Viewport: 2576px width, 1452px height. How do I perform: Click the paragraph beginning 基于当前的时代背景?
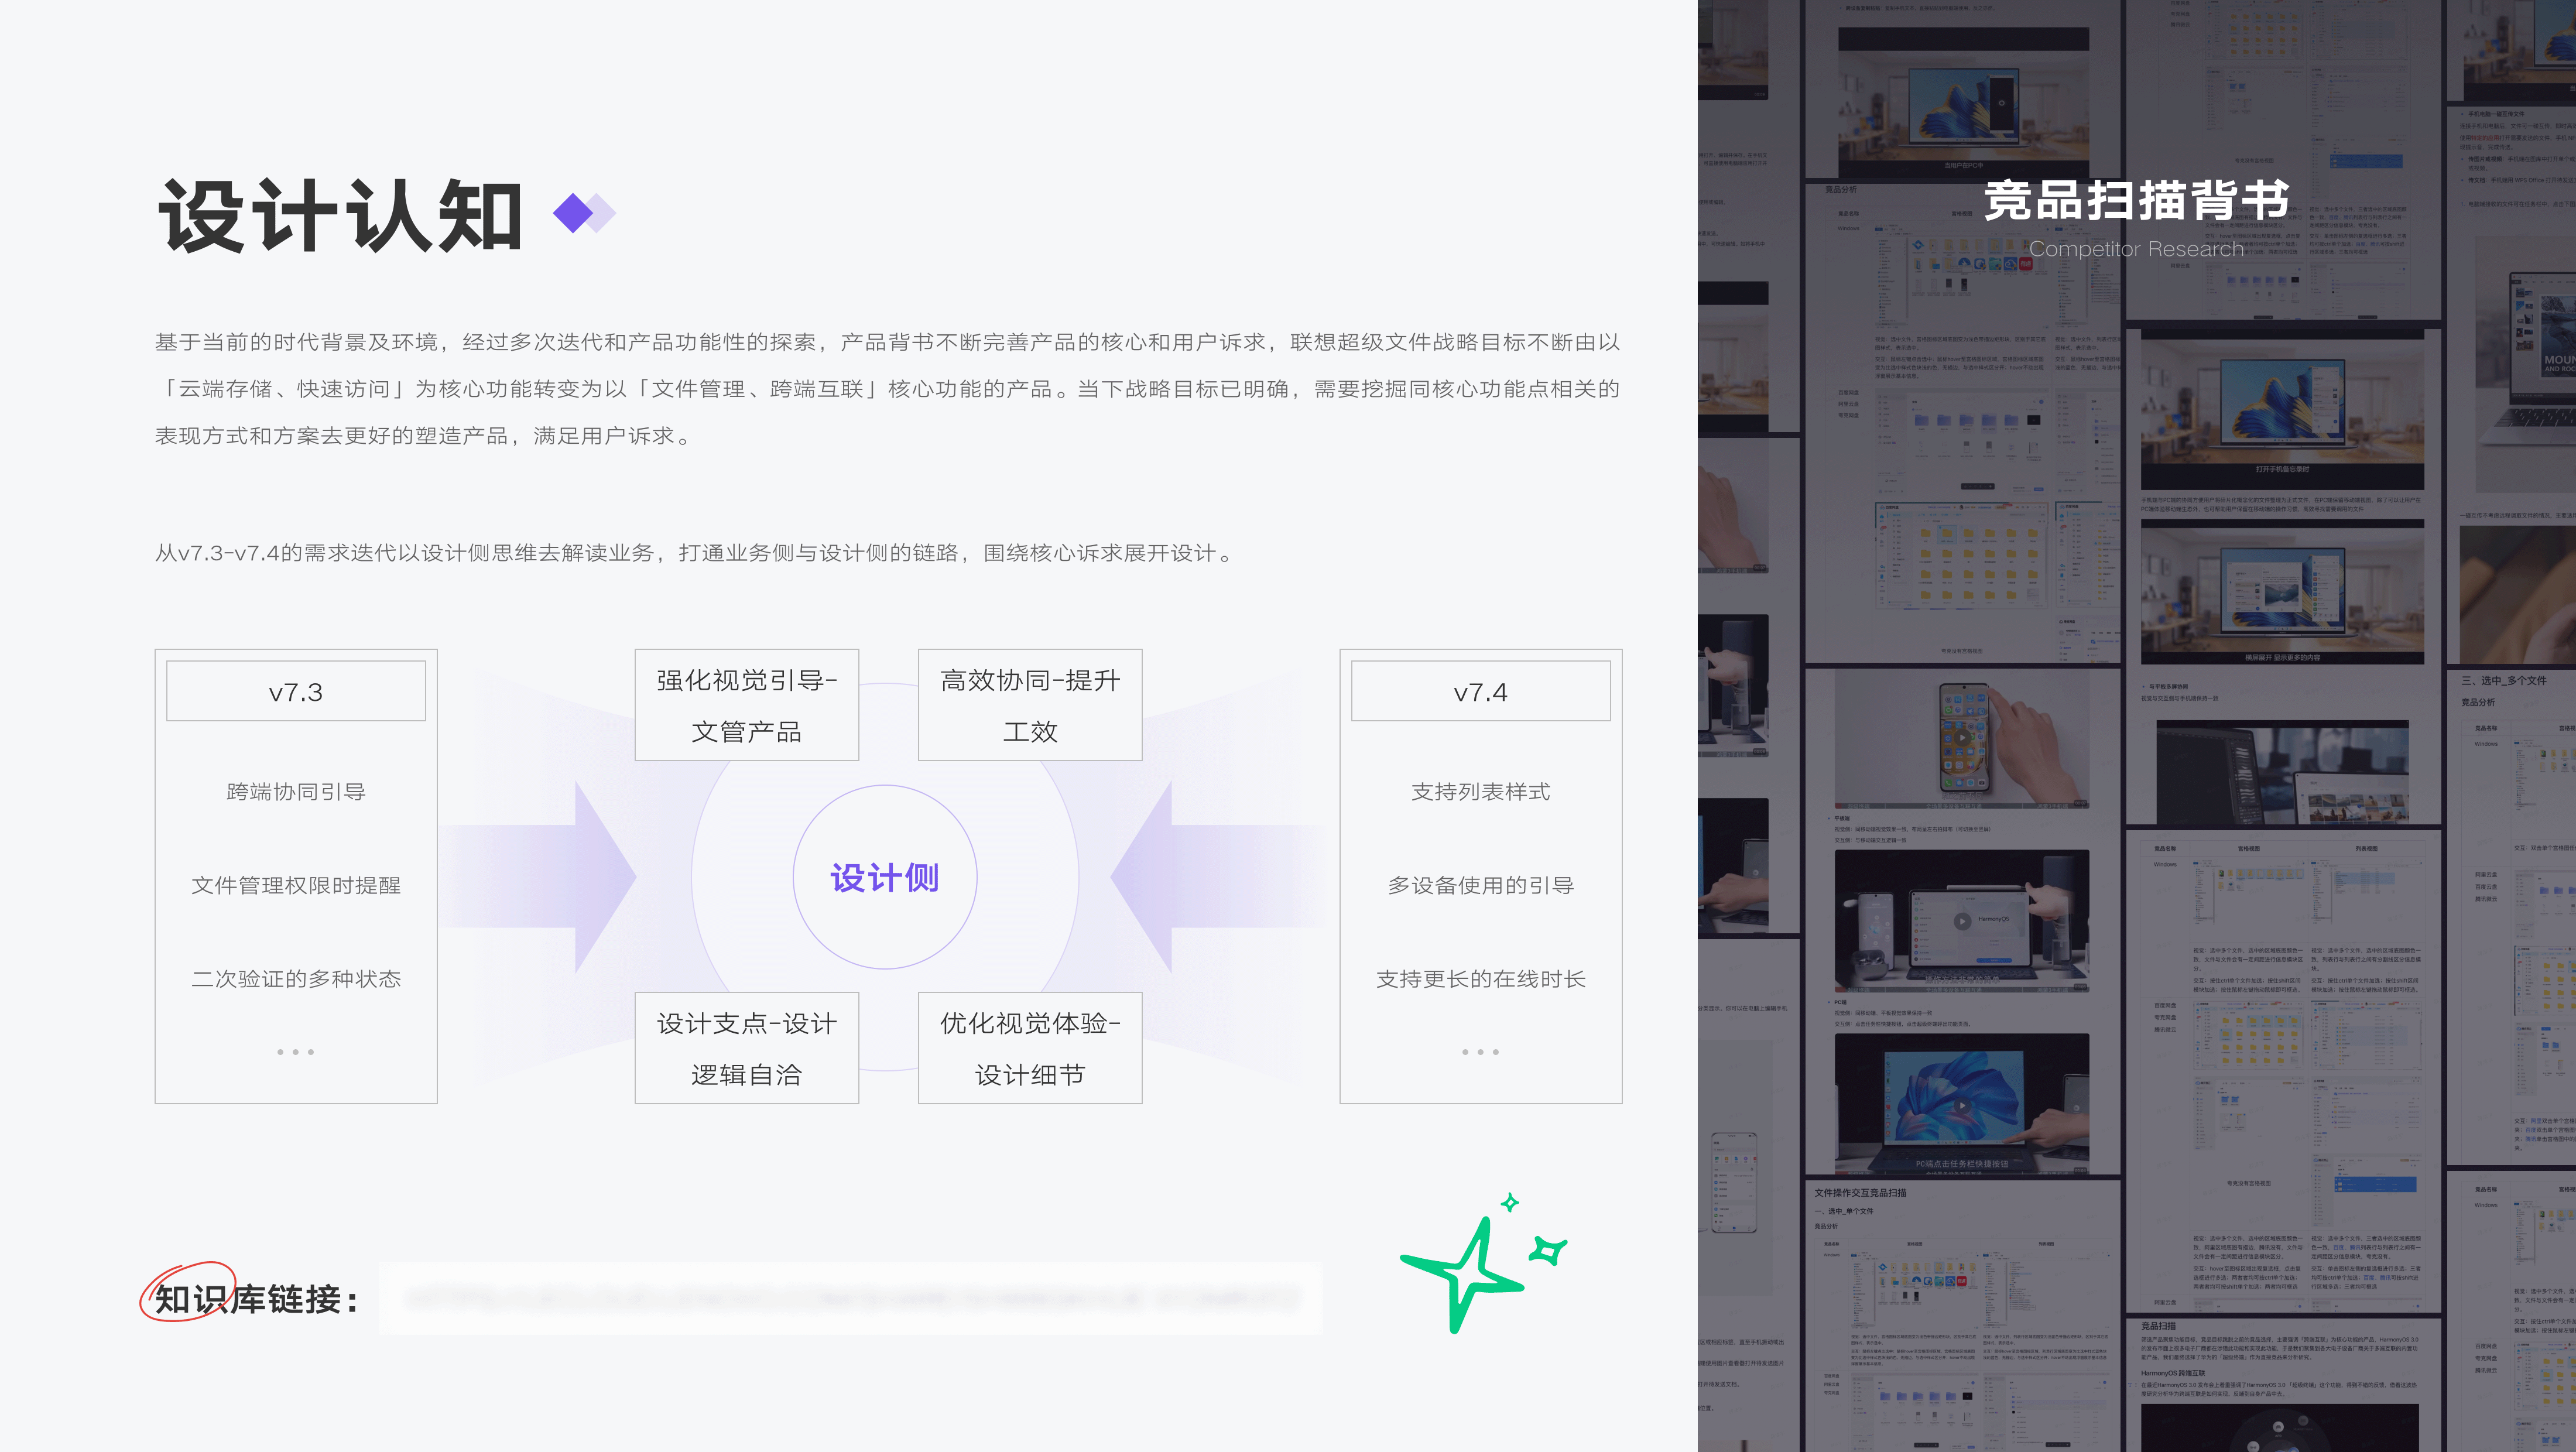click(x=887, y=389)
